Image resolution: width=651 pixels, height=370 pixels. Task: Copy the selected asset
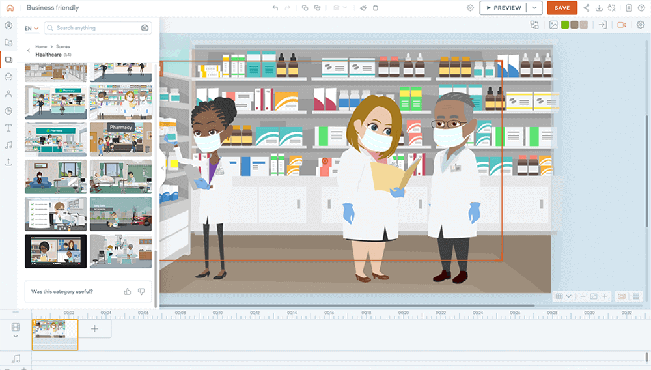pos(305,8)
